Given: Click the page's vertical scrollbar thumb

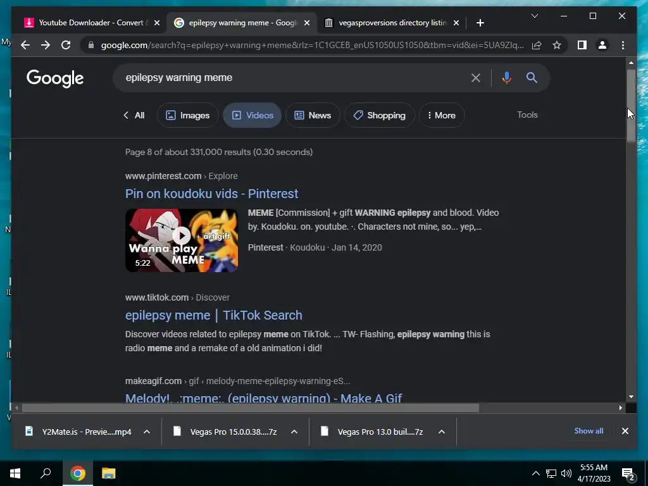Looking at the screenshot, I should 631,106.
